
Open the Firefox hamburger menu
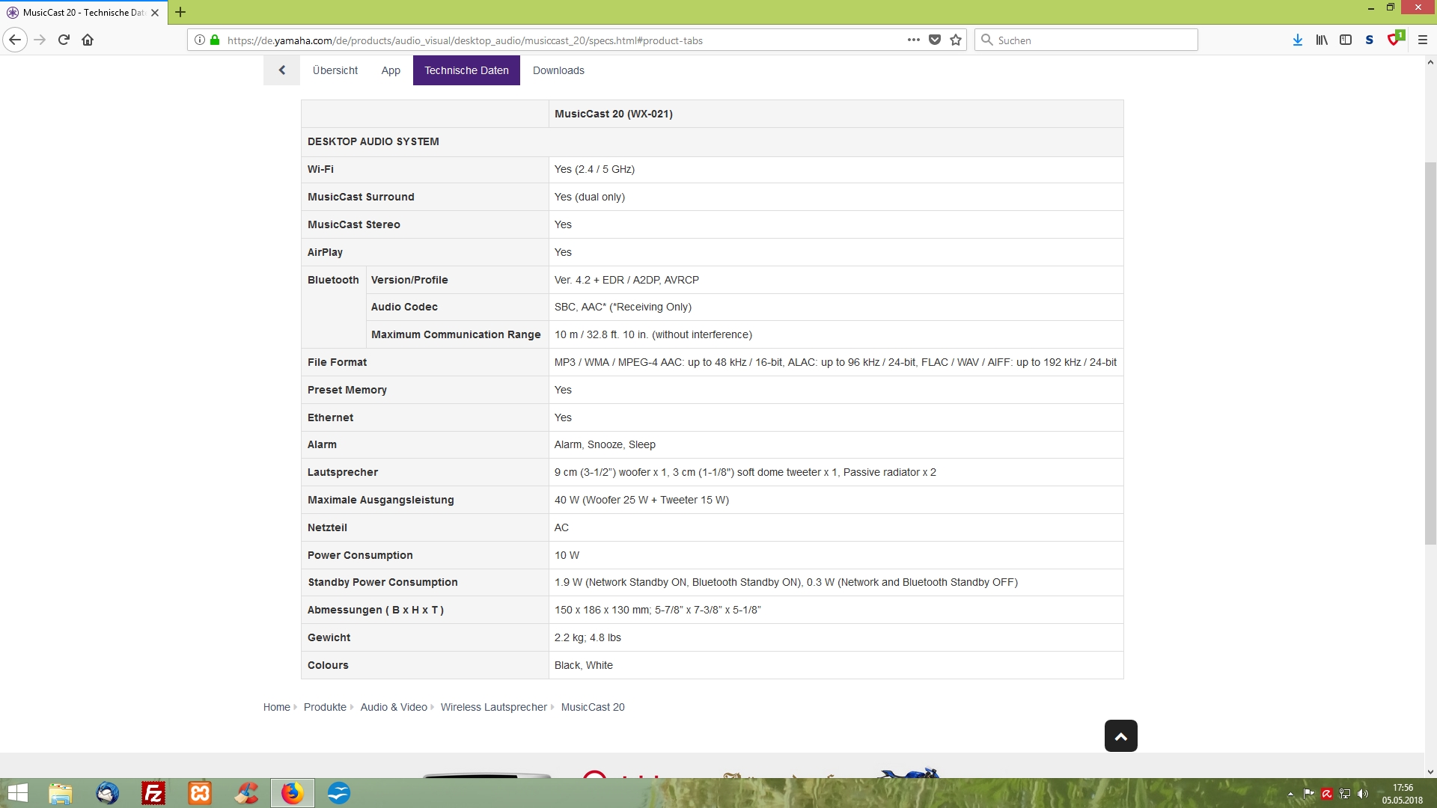(x=1423, y=40)
